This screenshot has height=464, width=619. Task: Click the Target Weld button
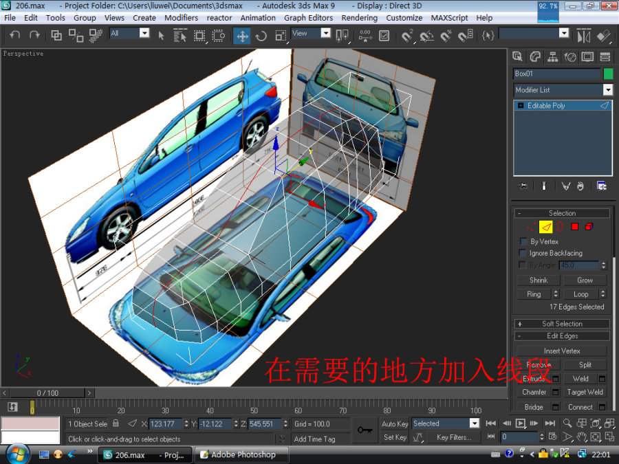585,393
